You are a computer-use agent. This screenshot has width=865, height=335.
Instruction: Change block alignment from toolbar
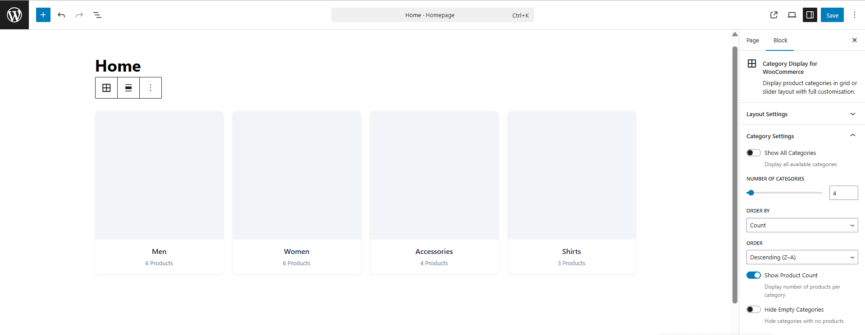(128, 88)
